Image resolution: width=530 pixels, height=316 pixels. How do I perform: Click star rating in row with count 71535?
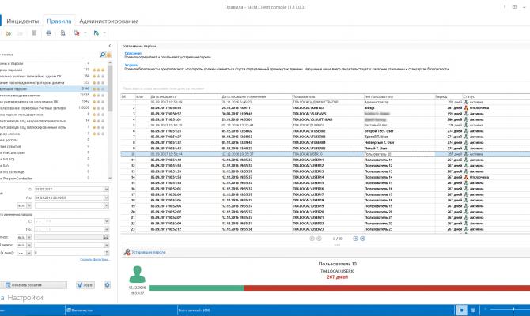[x=98, y=96]
